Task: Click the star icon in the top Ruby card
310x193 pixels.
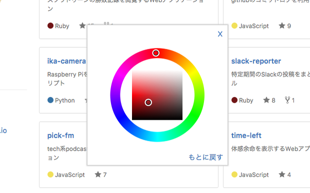Action: pyautogui.click(x=82, y=25)
